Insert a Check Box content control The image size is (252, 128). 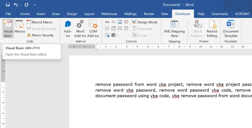point(107,28)
